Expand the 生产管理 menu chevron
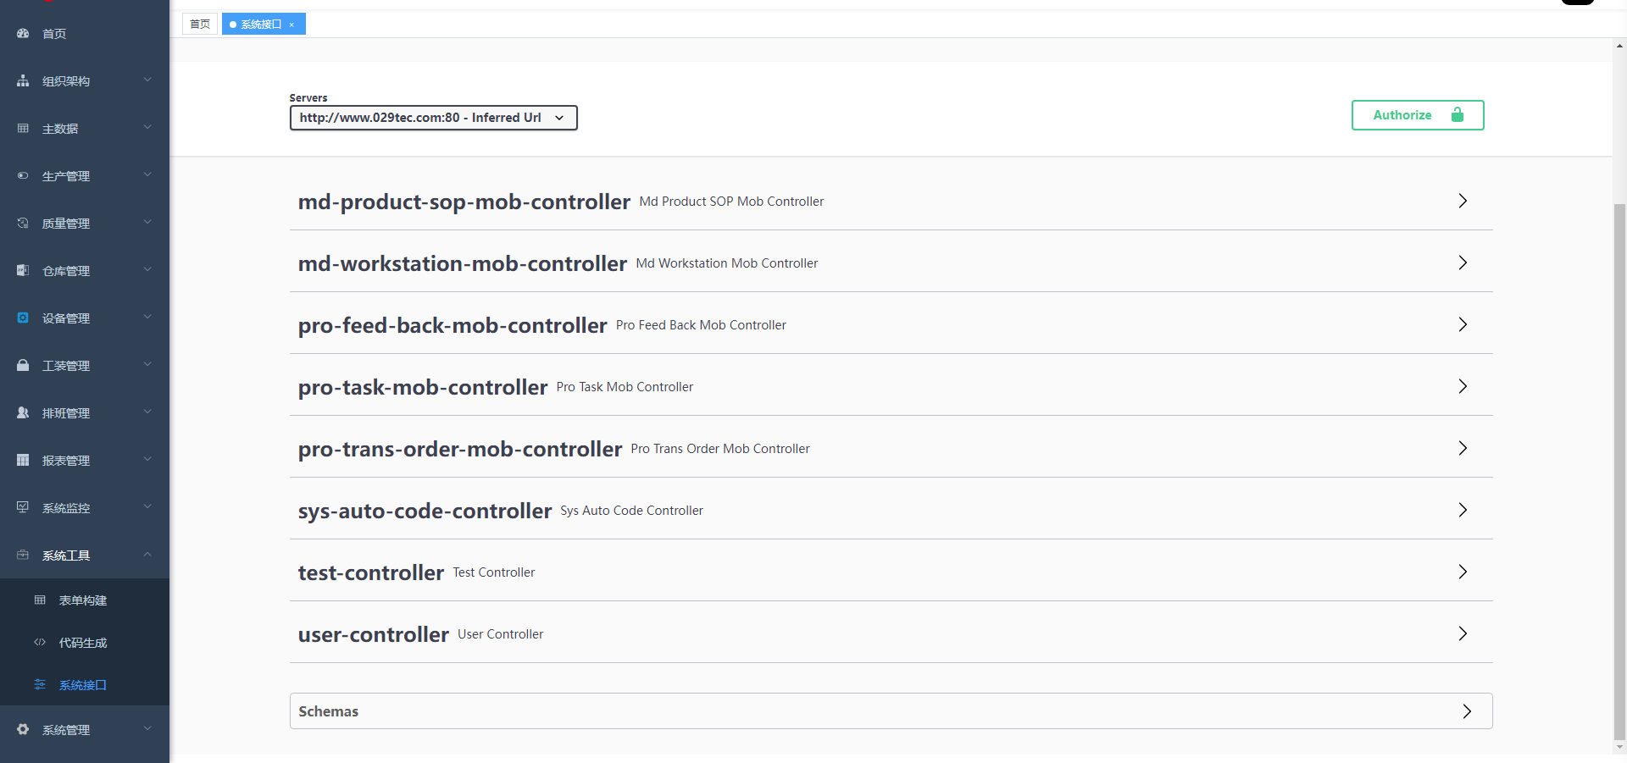The height and width of the screenshot is (763, 1627). [147, 175]
